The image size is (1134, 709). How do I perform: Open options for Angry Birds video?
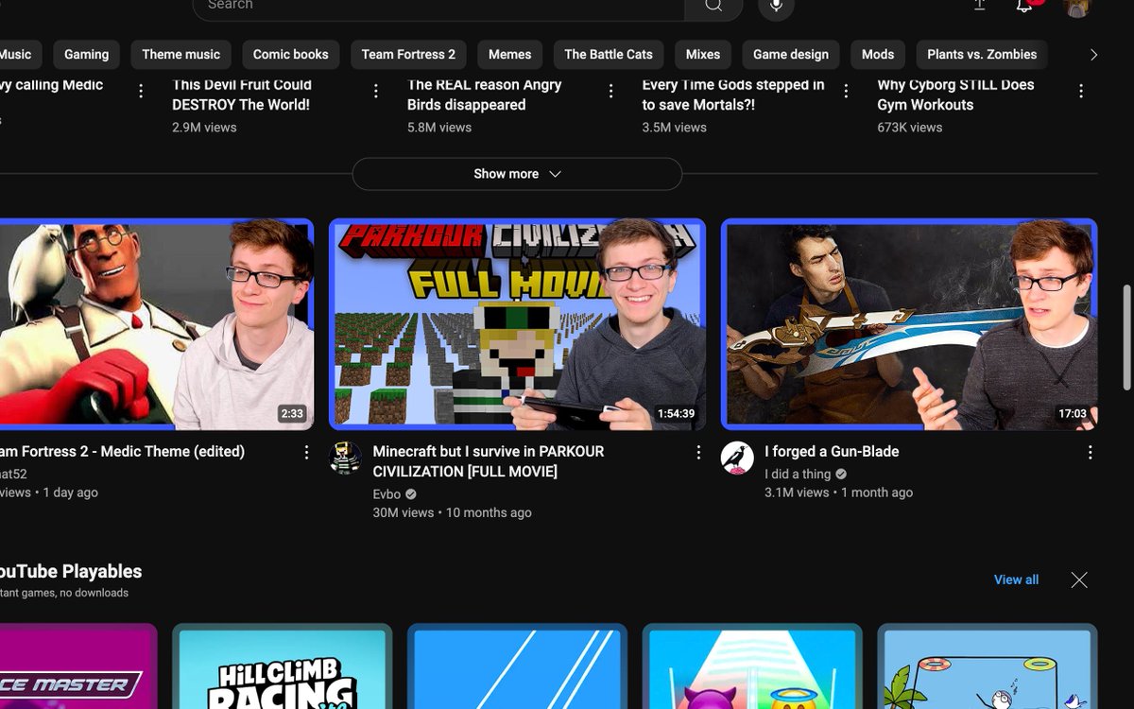[611, 91]
